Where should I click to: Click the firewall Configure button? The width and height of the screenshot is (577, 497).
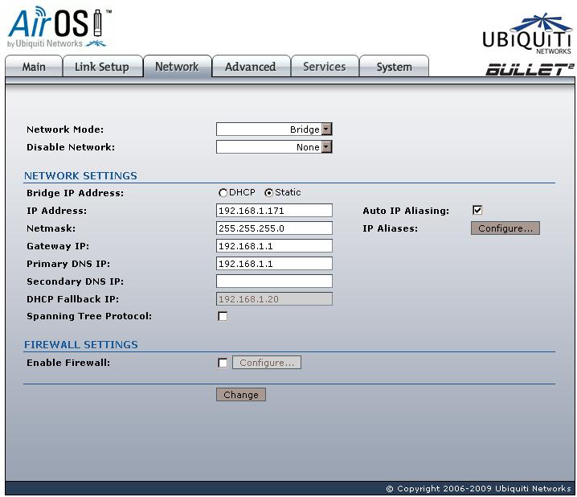[x=267, y=363]
